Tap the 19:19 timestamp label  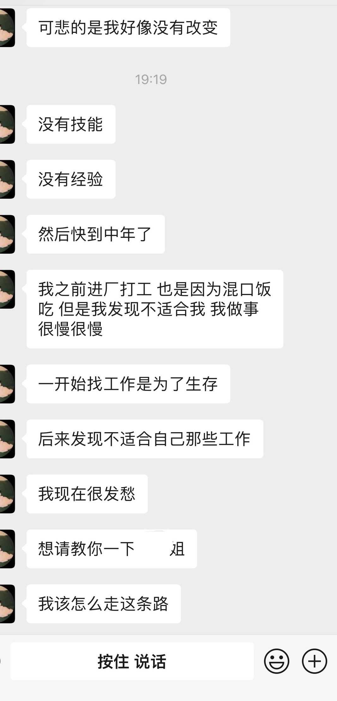pyautogui.click(x=151, y=79)
